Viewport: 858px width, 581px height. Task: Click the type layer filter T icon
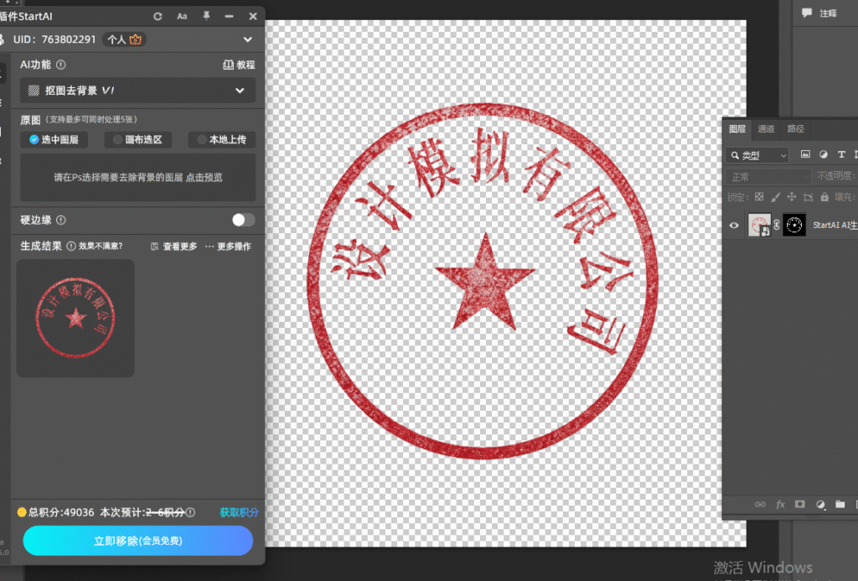[841, 154]
